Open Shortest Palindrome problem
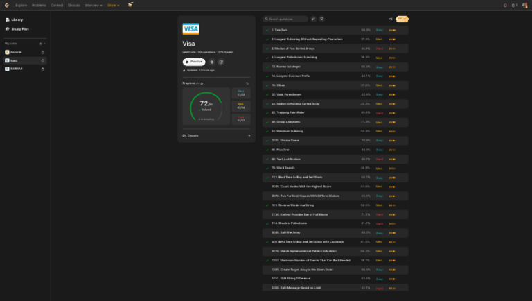The image size is (532, 301). pos(289,223)
